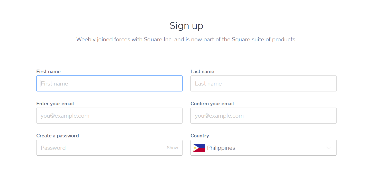
Task: Click the "First name" field label
Action: coord(48,72)
